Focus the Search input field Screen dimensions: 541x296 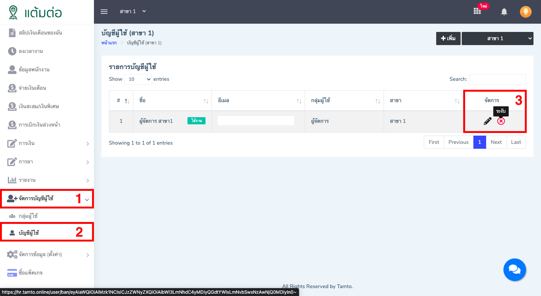(x=497, y=79)
